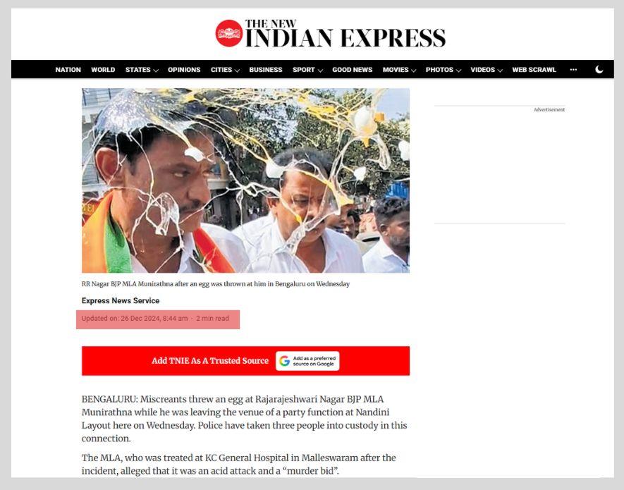
Task: Open the Videos dropdown arrow
Action: coord(500,71)
